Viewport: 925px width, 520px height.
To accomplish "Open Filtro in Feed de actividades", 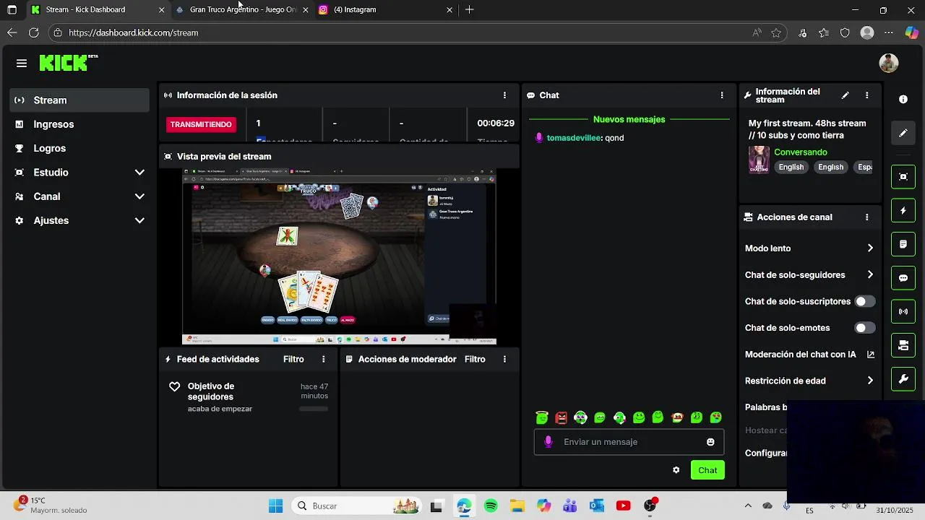I will point(293,359).
